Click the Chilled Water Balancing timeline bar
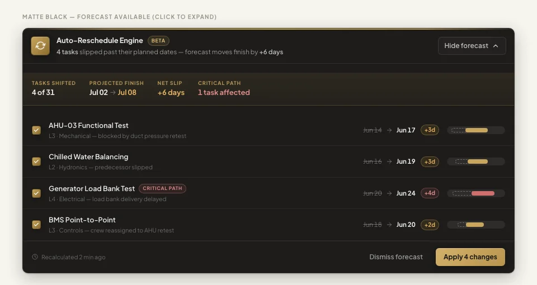 point(477,161)
